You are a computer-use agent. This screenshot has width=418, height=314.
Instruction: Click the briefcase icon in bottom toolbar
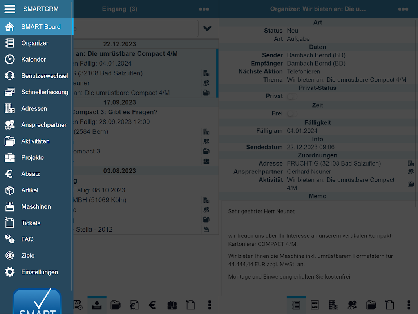click(172, 305)
